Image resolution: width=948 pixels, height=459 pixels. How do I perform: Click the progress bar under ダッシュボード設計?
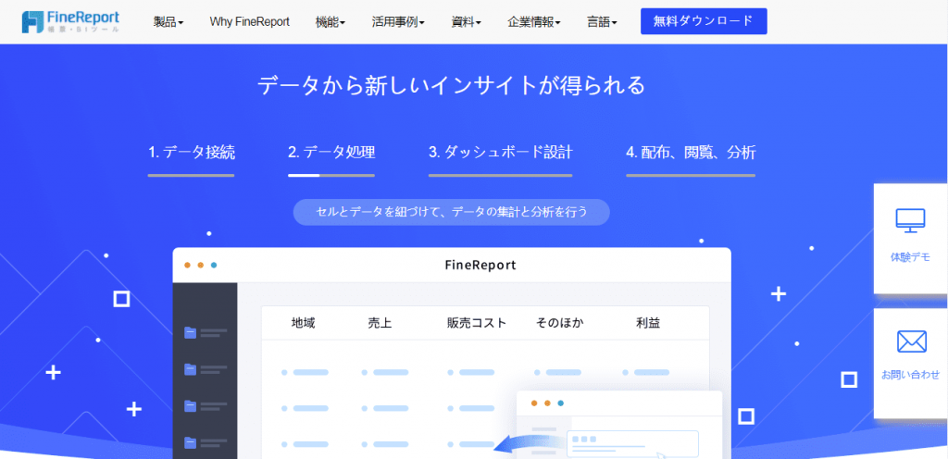501,175
